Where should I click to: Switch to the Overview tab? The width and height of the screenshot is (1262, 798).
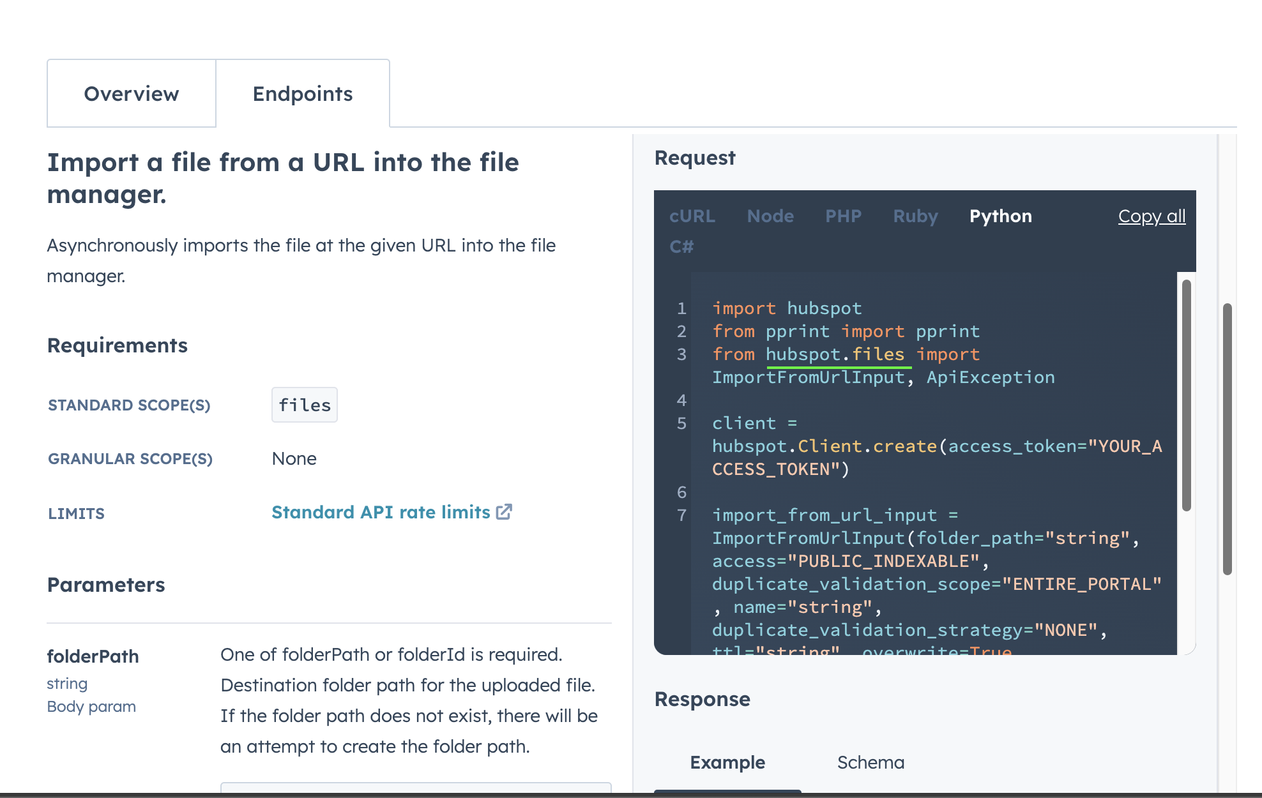(130, 93)
